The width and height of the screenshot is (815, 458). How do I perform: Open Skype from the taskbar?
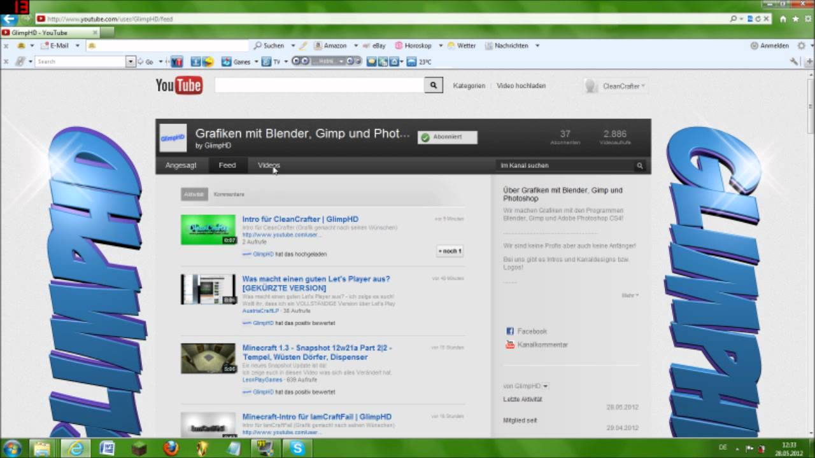[297, 448]
